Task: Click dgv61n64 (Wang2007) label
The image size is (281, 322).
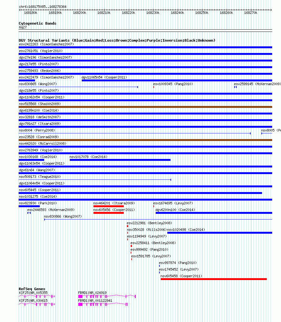Action: [x=37, y=170]
